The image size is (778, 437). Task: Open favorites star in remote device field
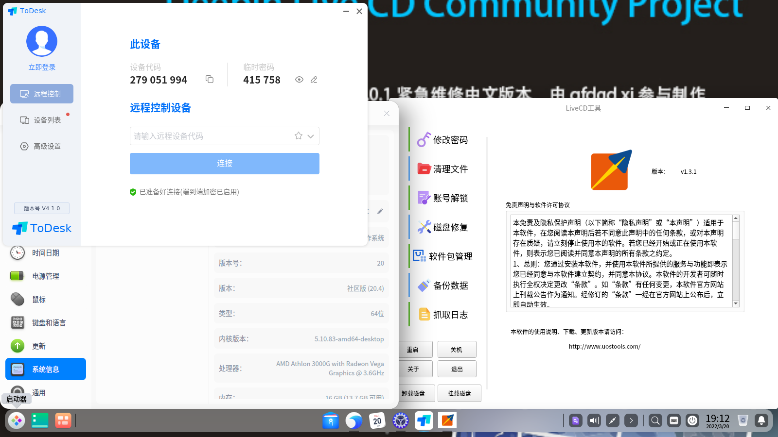(x=299, y=136)
